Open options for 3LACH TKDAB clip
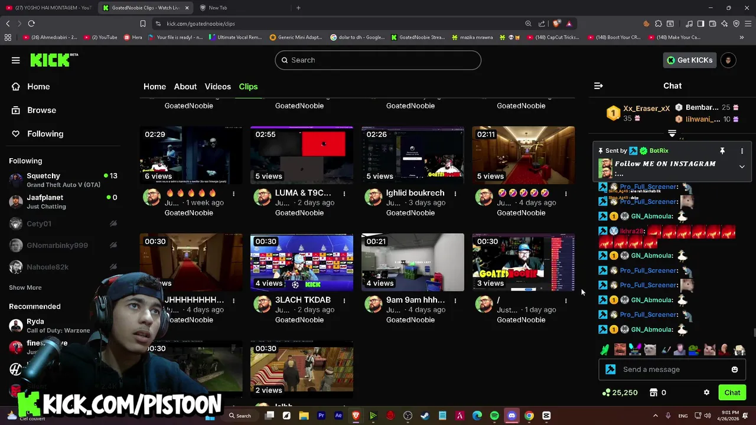756x425 pixels. click(344, 300)
